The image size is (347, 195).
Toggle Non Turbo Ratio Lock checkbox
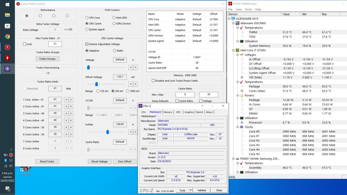click(25, 44)
